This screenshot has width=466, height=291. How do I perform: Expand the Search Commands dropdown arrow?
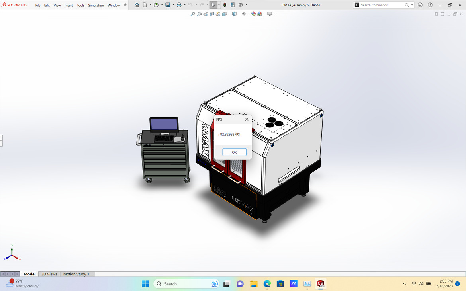point(412,5)
